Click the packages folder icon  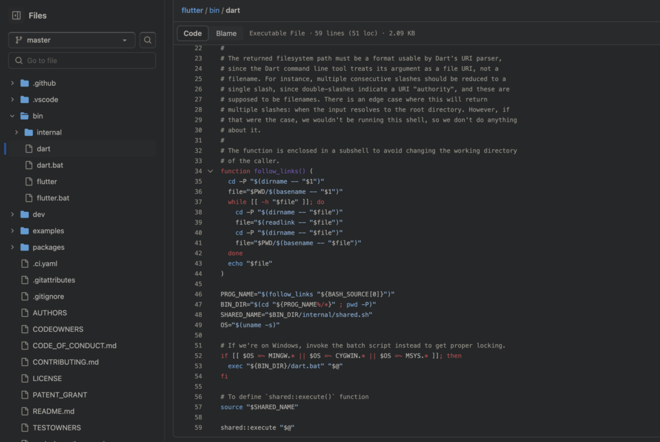coord(25,247)
